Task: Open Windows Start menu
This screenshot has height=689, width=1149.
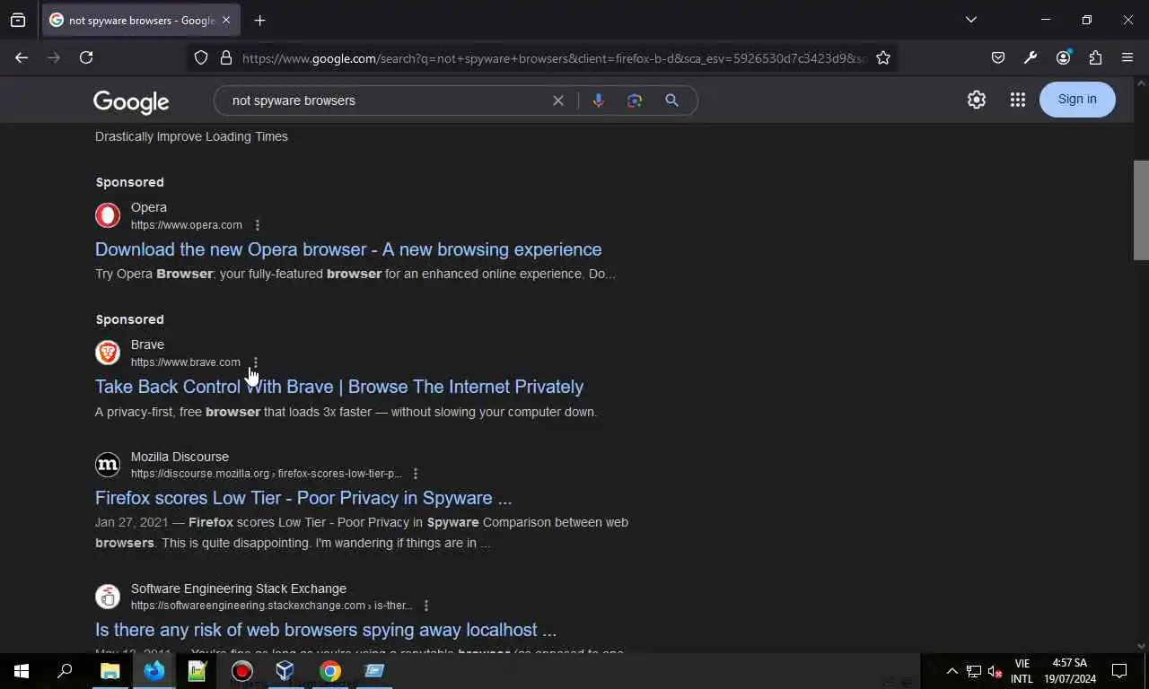Action: [22, 671]
